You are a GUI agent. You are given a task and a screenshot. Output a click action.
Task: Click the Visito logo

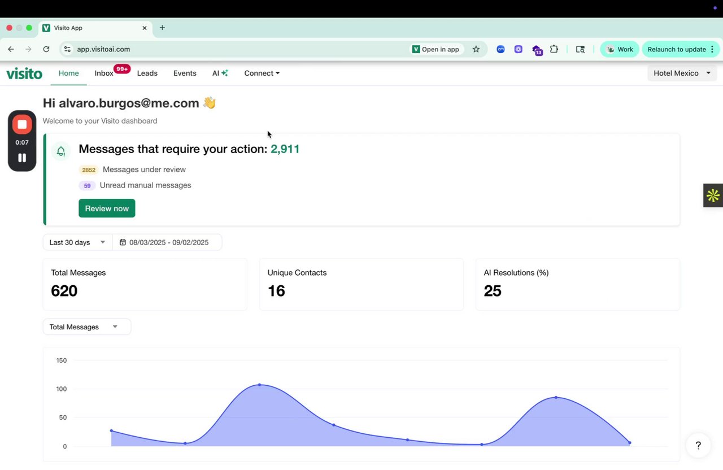[x=24, y=73]
